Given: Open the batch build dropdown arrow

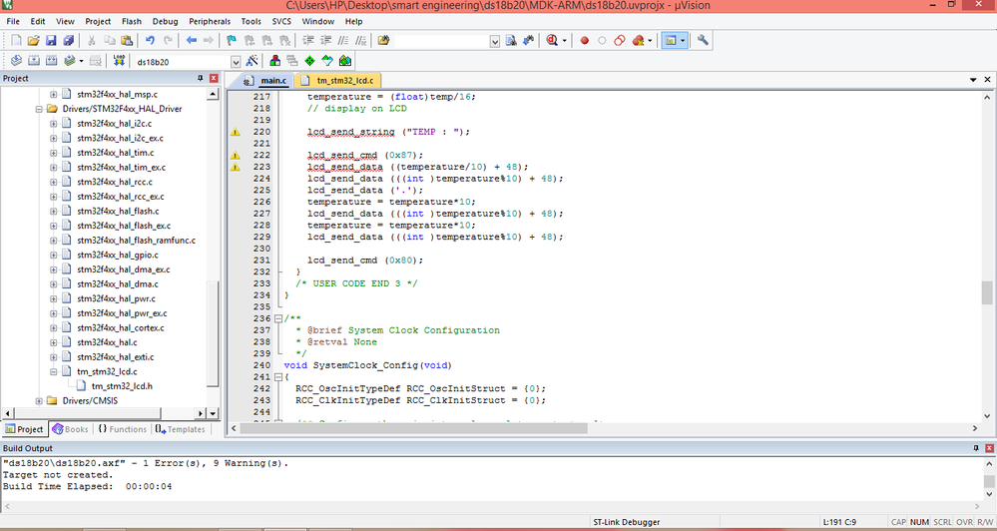Looking at the screenshot, I should coord(81,61).
